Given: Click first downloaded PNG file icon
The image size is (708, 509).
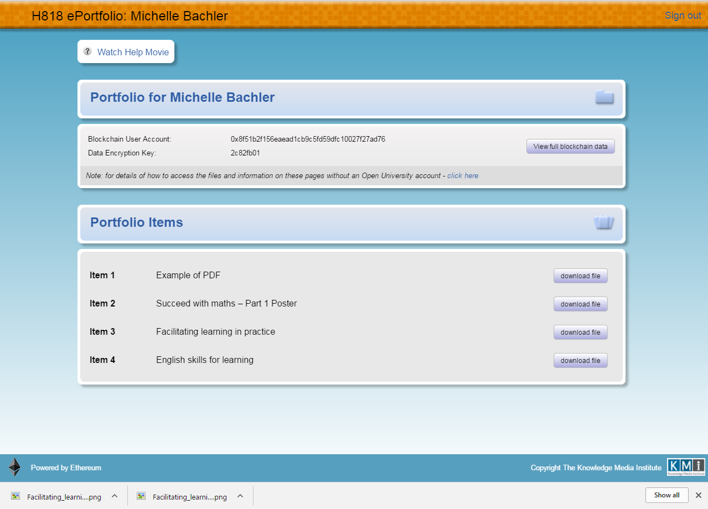Looking at the screenshot, I should tap(15, 496).
